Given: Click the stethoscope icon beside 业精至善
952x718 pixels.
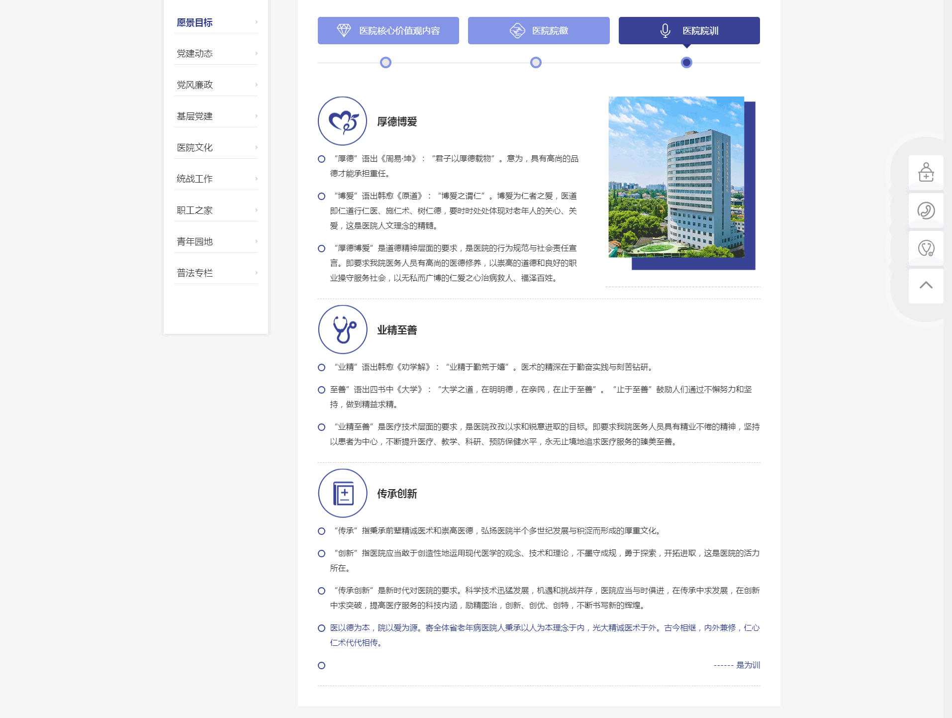Looking at the screenshot, I should [342, 329].
